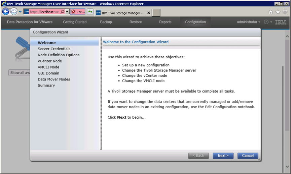
Task: Click the Next button
Action: (223, 156)
